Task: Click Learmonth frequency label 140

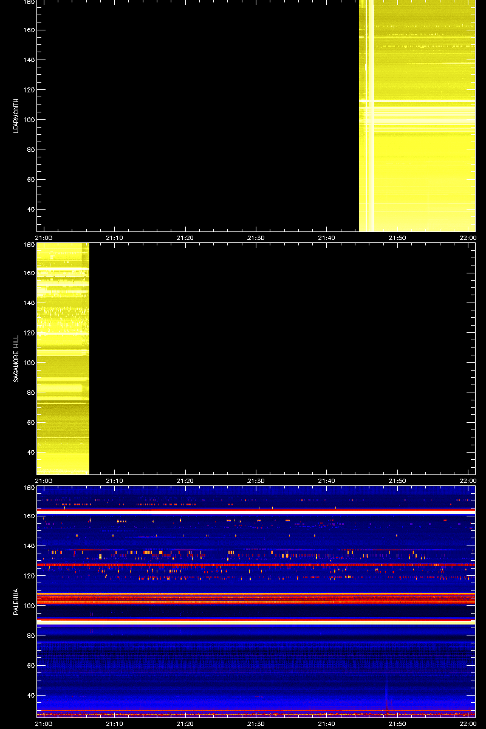Action: (28, 60)
